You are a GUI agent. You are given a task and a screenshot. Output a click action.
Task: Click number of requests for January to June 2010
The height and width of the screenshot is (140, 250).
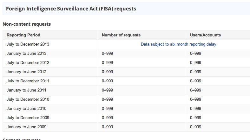[x=108, y=109]
